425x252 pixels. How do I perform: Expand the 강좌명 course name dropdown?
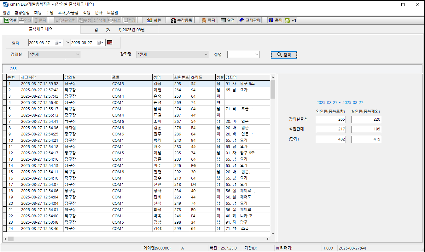[206, 54]
